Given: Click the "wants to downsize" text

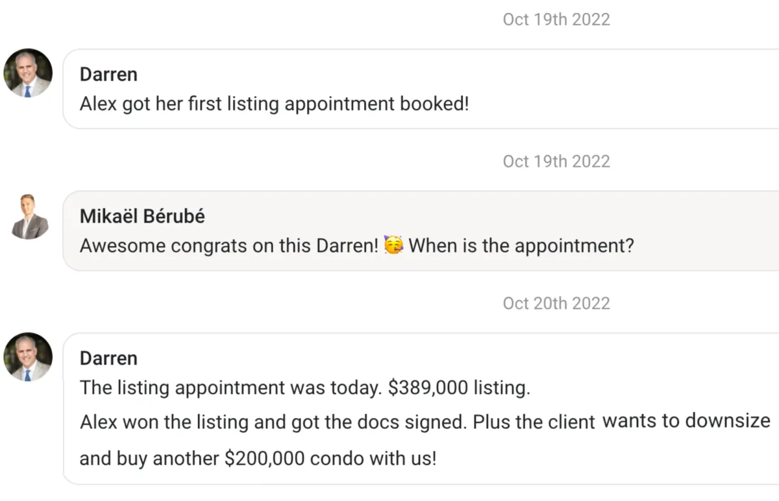Looking at the screenshot, I should tap(686, 421).
